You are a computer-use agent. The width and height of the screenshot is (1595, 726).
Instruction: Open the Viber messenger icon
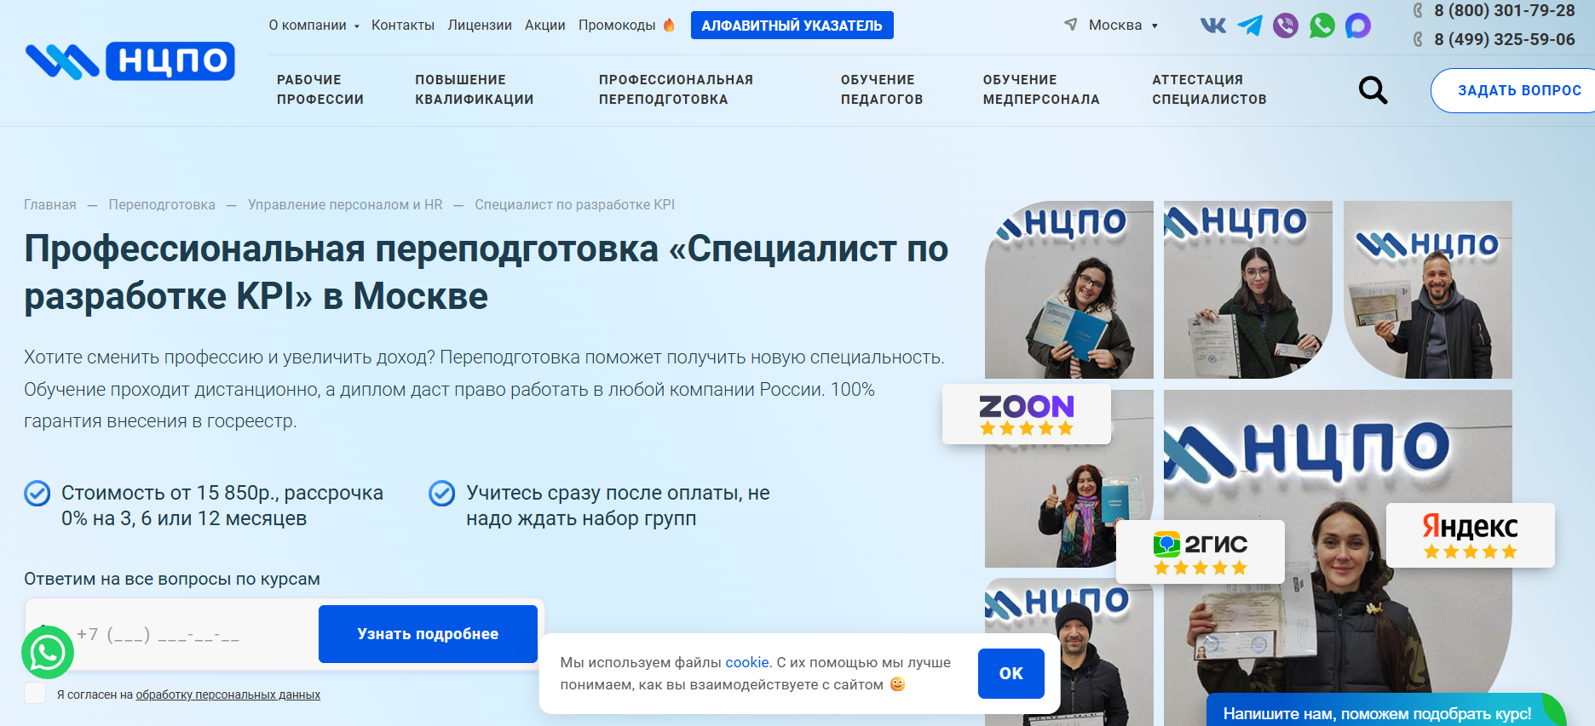(x=1286, y=26)
